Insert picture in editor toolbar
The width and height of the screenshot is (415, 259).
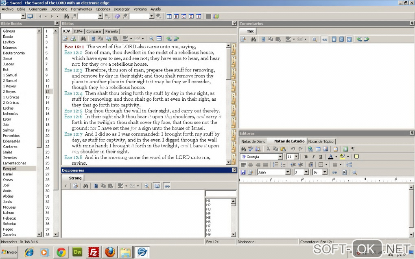point(325,149)
